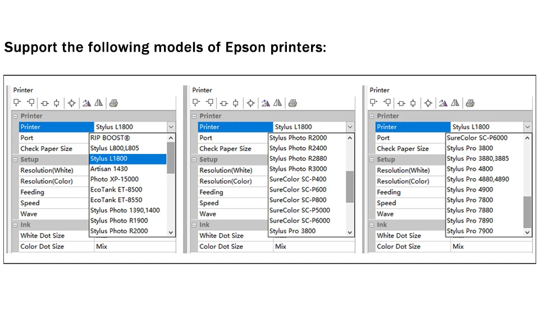Click gray mirror icon in left panel toolbar
Screen dimensions: 539x309
pyautogui.click(x=99, y=103)
